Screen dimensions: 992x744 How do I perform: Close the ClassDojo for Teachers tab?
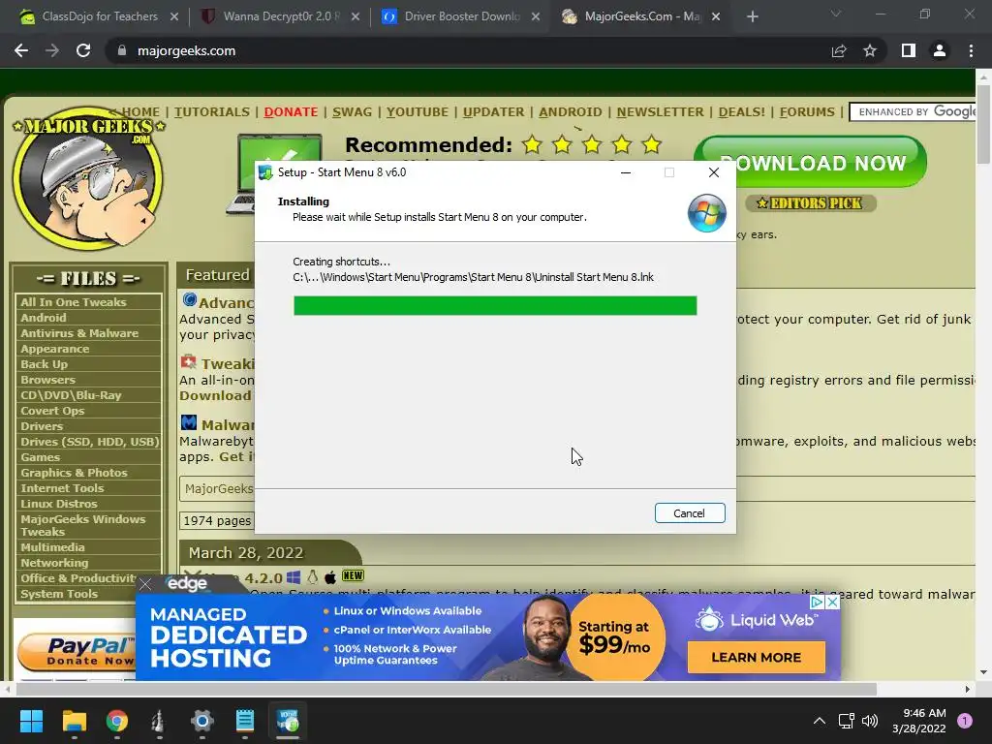point(174,17)
